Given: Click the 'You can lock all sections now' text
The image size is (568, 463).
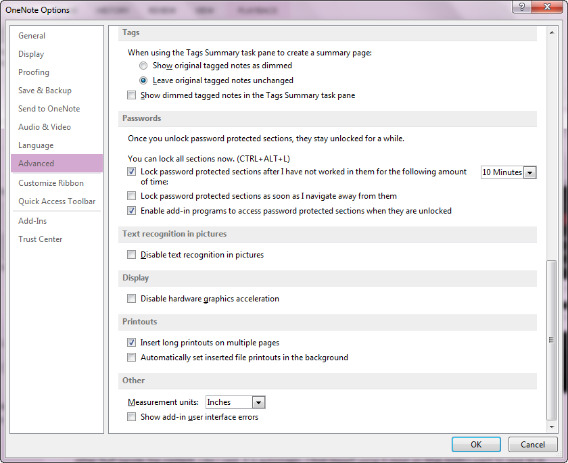Looking at the screenshot, I should (209, 159).
